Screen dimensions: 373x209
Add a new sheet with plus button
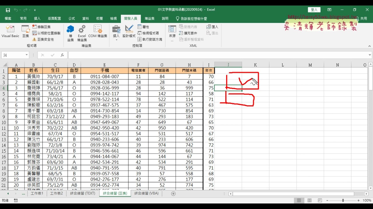pos(173,194)
